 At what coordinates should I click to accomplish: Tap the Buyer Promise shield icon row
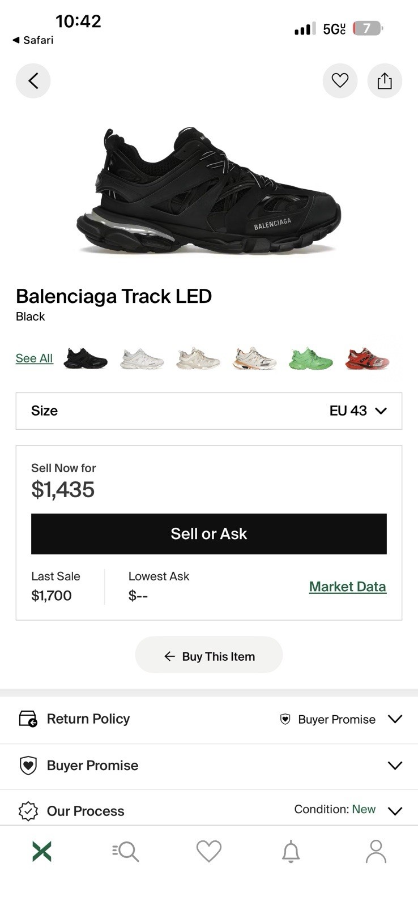point(209,766)
